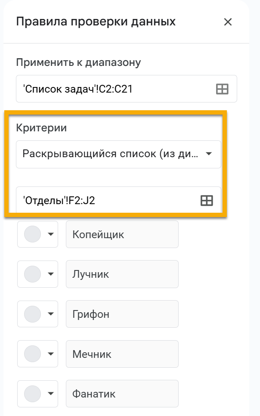Expand color arrow next to Копейщик
260x416 pixels.
[50, 234]
